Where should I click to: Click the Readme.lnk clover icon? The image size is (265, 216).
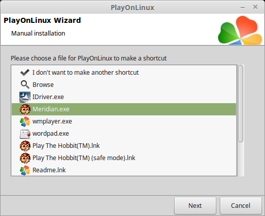[25, 170]
